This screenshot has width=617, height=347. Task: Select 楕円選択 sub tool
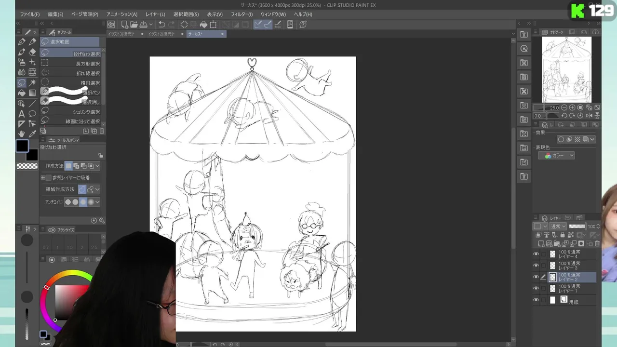70,83
